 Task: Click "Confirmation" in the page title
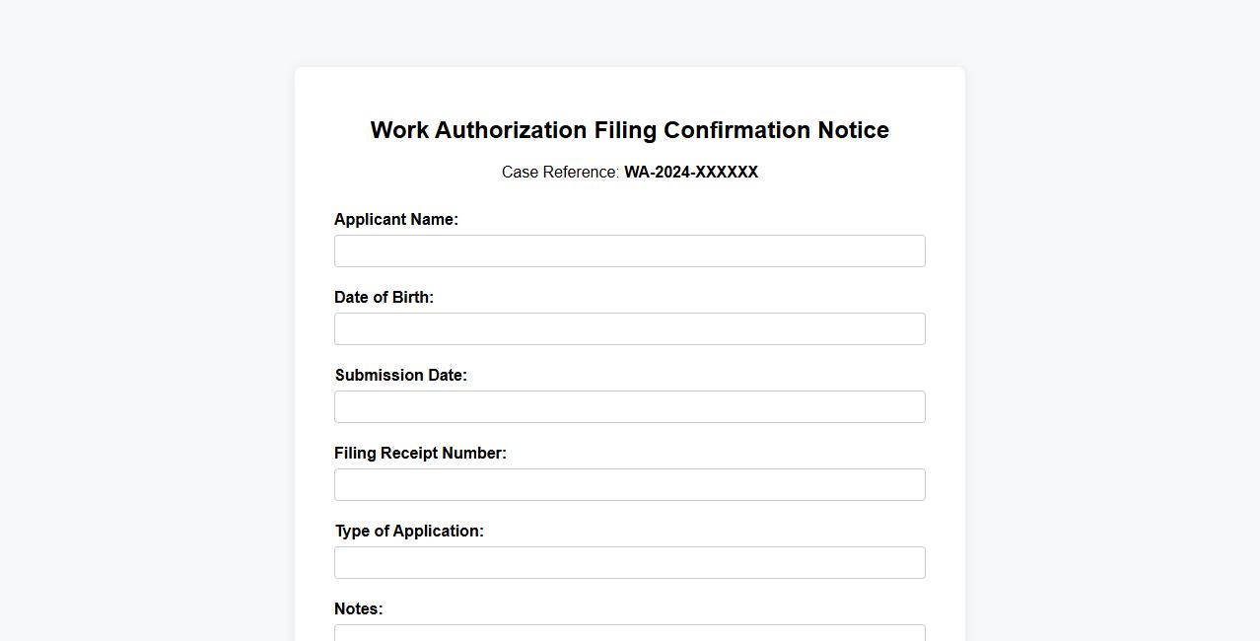coord(736,130)
